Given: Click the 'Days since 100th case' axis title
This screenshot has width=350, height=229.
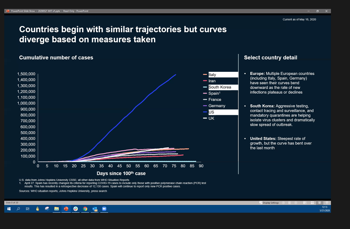Looking at the screenshot, I should click(x=121, y=173).
